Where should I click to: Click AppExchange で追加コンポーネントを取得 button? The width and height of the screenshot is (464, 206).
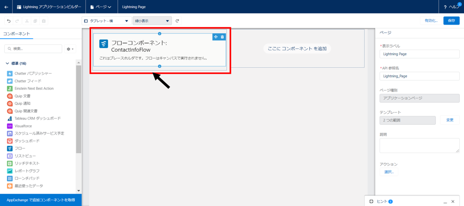point(41,200)
